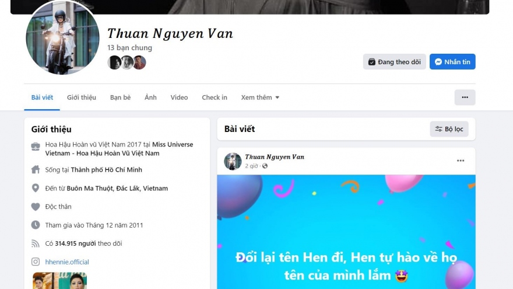Send a message with Nhắn tin button

point(452,62)
